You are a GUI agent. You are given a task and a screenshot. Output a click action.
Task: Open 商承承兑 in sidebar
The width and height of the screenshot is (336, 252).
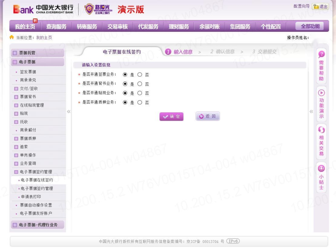(28, 80)
